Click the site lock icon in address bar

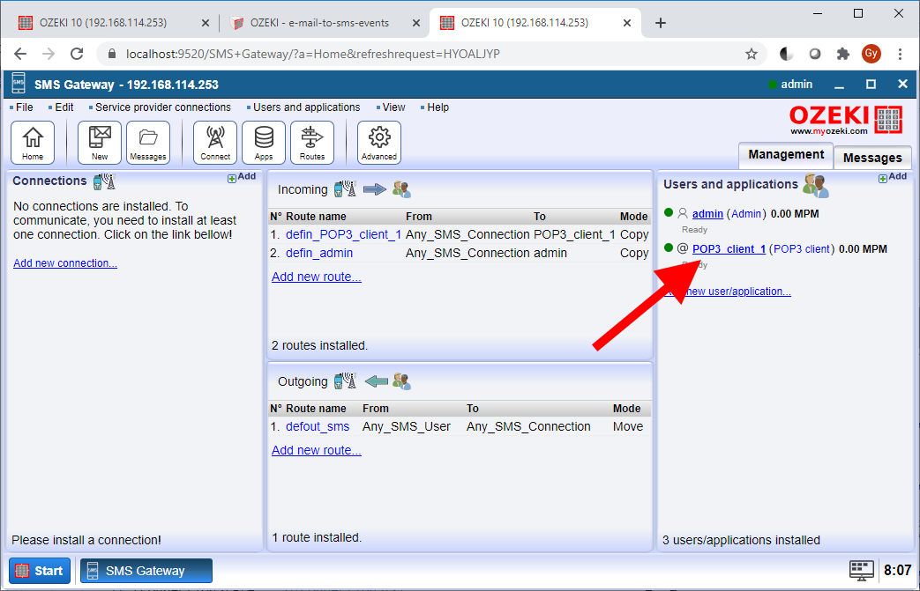(x=112, y=54)
